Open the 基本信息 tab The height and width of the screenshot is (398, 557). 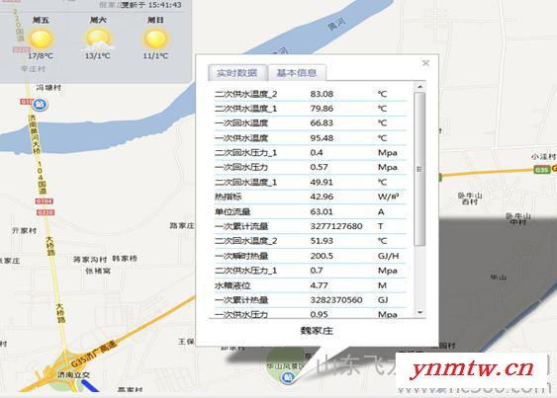(x=297, y=73)
